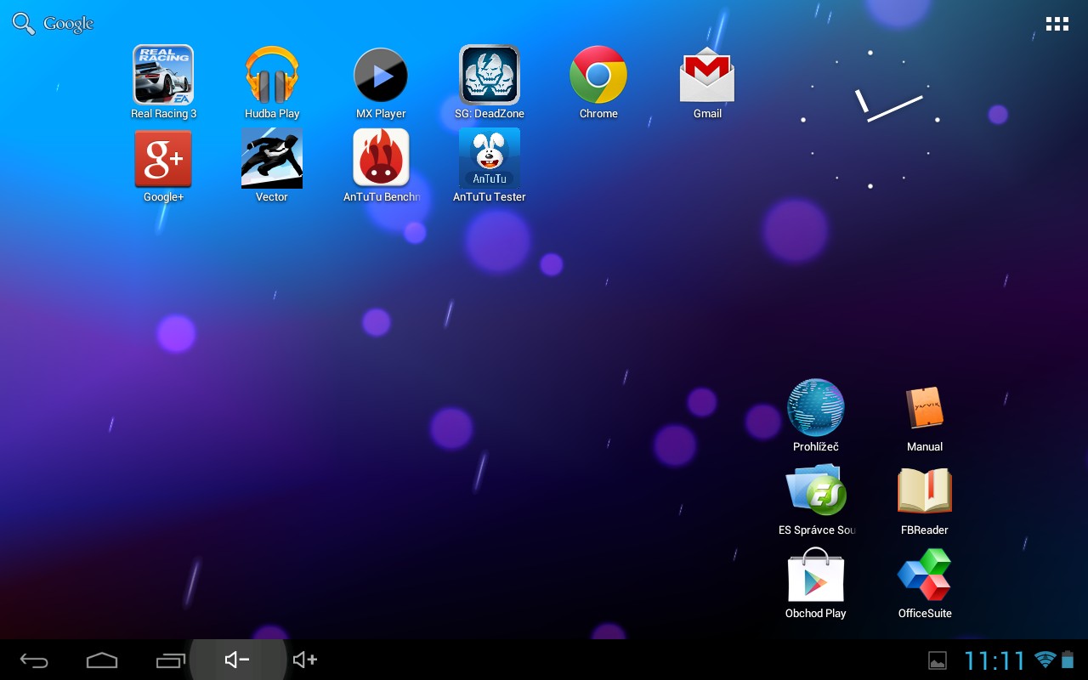Tap the Home navigation button

102,660
